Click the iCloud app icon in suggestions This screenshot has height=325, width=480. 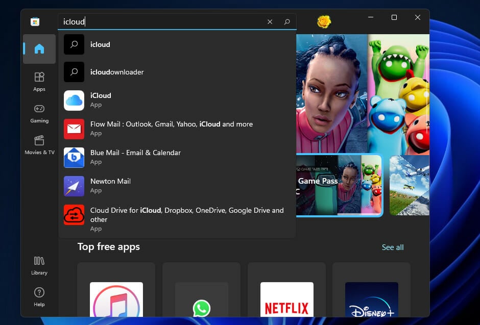click(x=74, y=99)
